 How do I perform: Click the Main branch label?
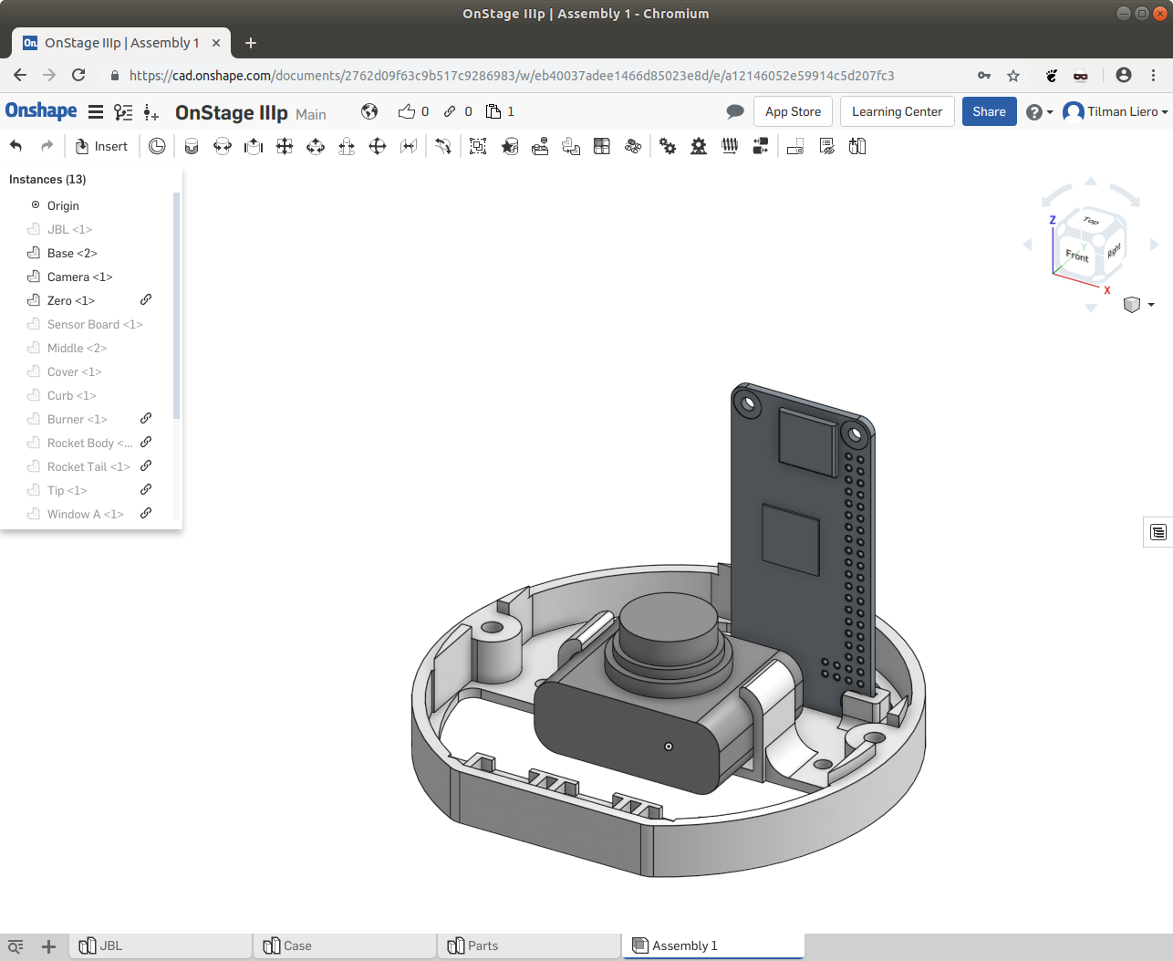click(311, 114)
